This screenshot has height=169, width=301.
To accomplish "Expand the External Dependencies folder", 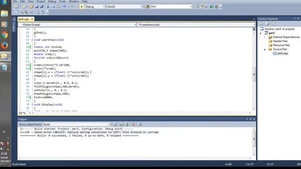I will [265, 37].
